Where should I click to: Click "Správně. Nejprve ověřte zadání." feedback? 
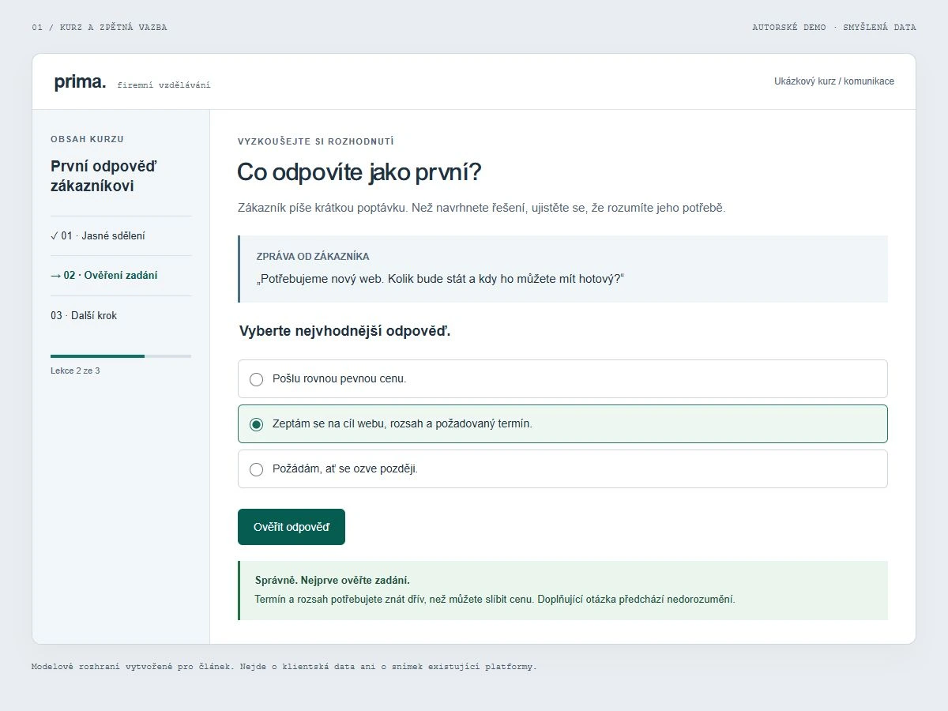333,580
